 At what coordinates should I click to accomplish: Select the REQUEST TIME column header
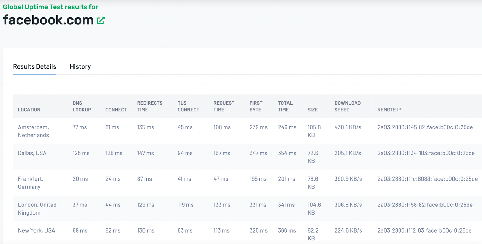tap(224, 106)
